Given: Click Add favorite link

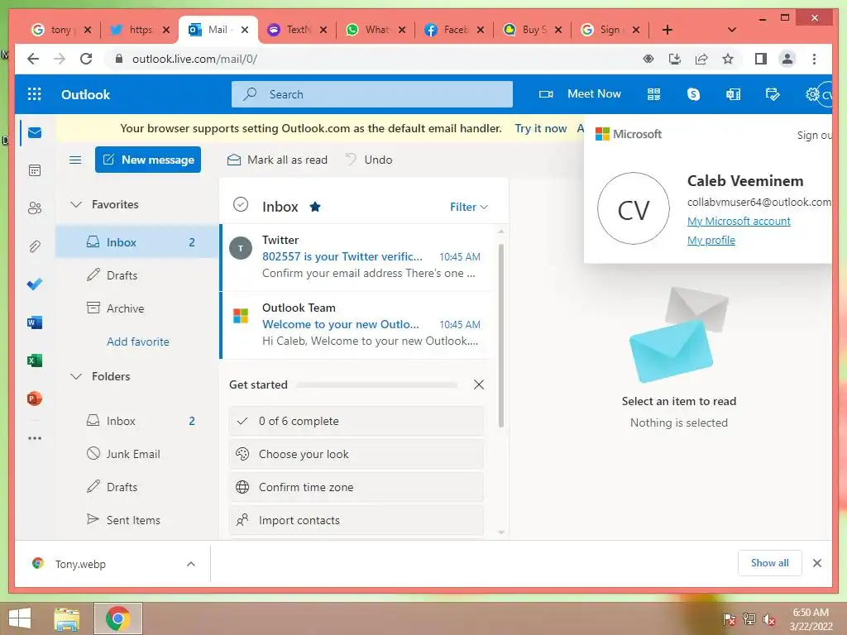Looking at the screenshot, I should pyautogui.click(x=138, y=341).
